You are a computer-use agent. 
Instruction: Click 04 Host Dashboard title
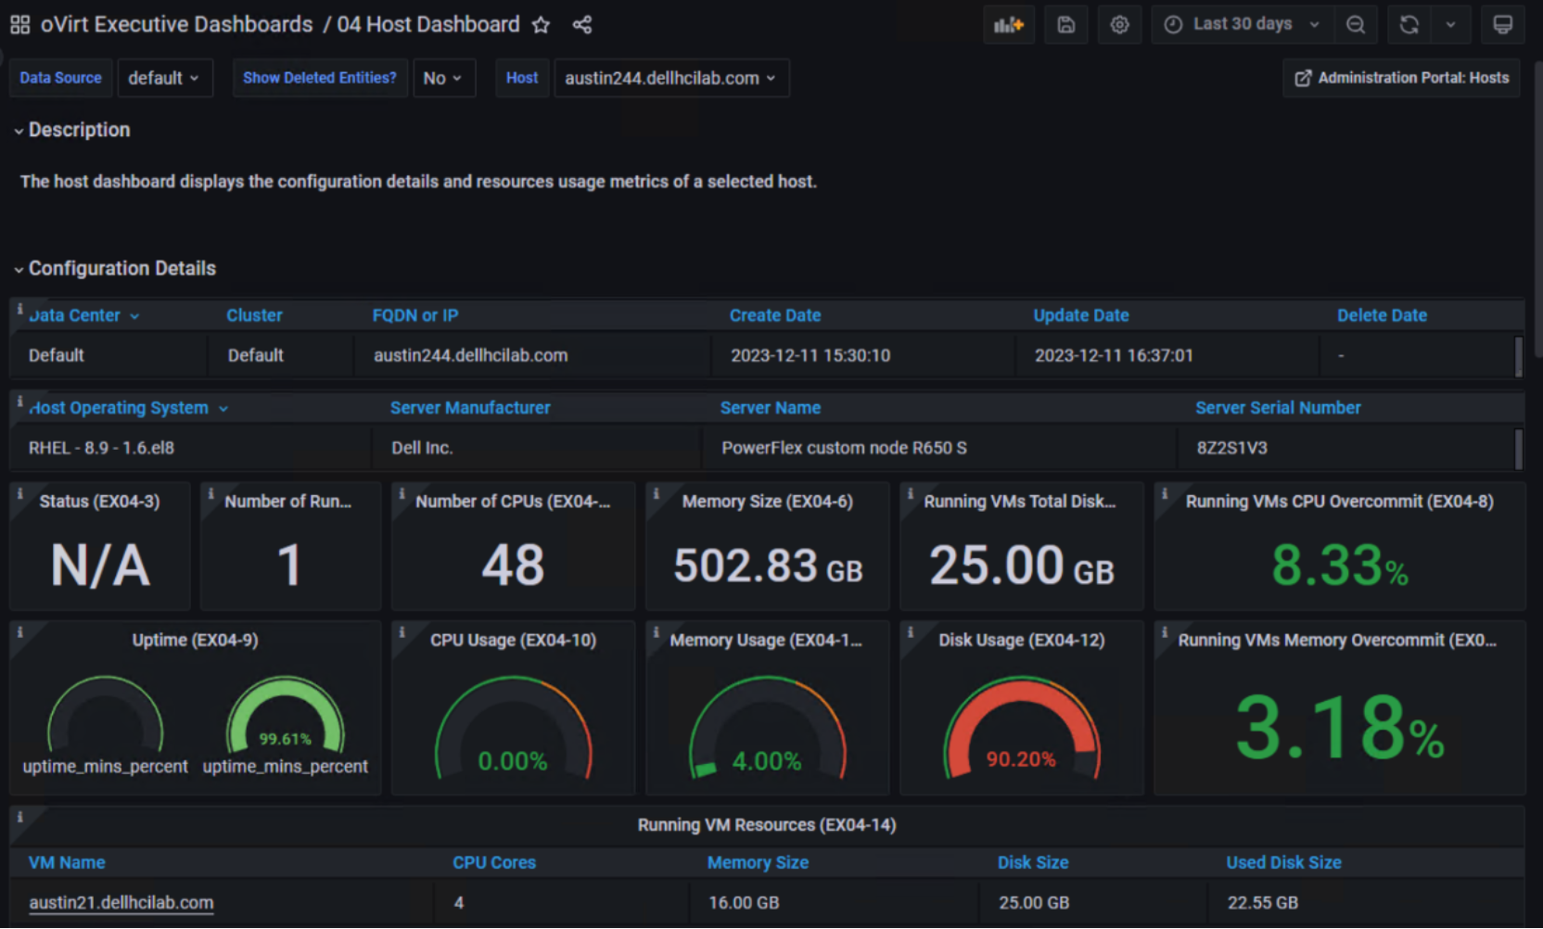428,25
